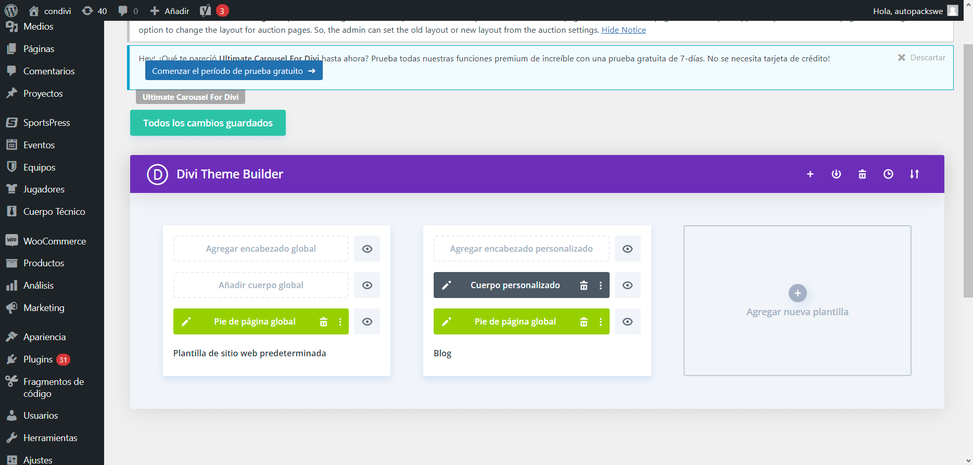Toggle visibility of Blog custom header
Image resolution: width=973 pixels, height=465 pixels.
click(627, 249)
